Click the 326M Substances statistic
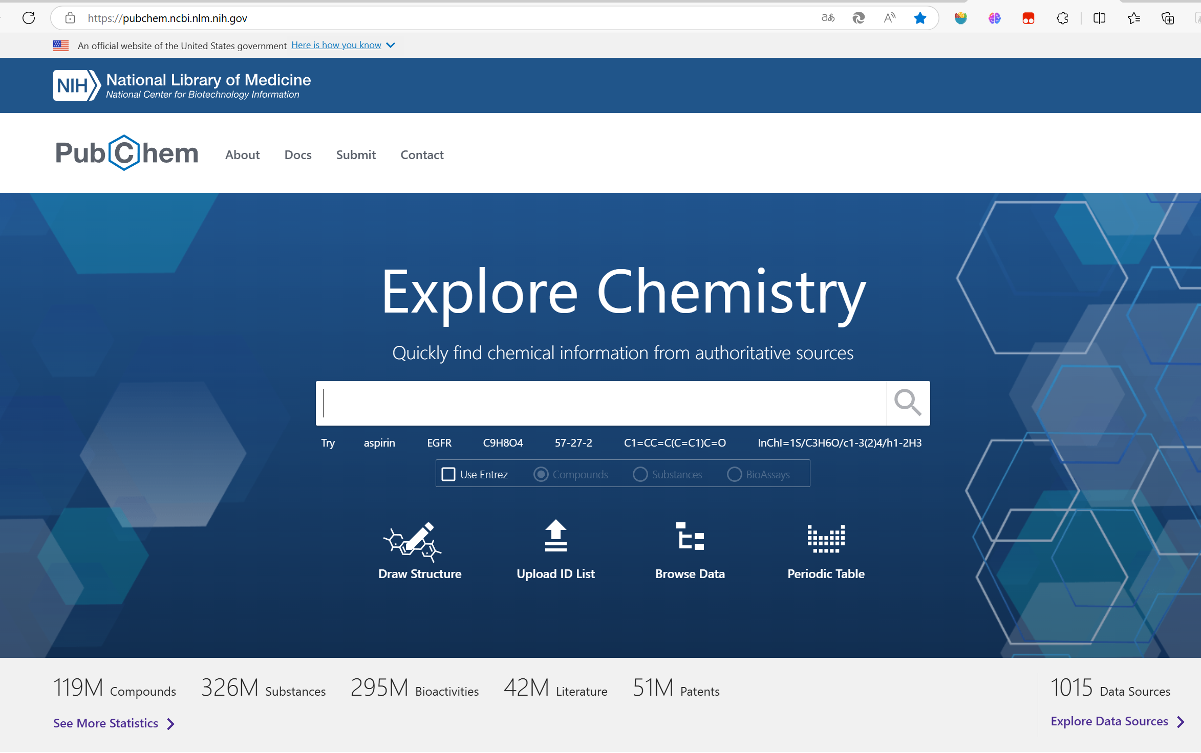Image resolution: width=1201 pixels, height=753 pixels. point(264,688)
